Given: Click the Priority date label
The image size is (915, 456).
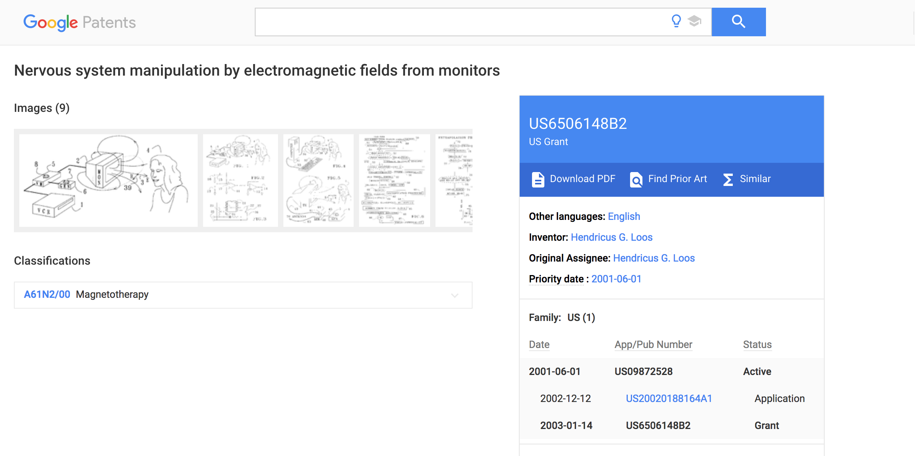Looking at the screenshot, I should tap(556, 279).
